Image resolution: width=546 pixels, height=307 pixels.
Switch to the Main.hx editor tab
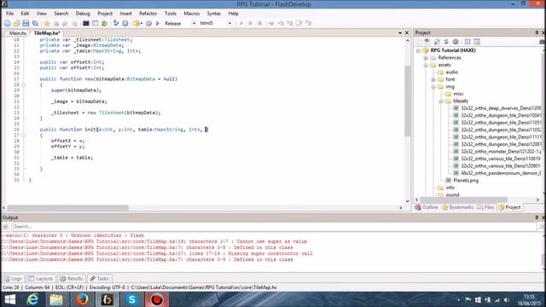pyautogui.click(x=17, y=33)
